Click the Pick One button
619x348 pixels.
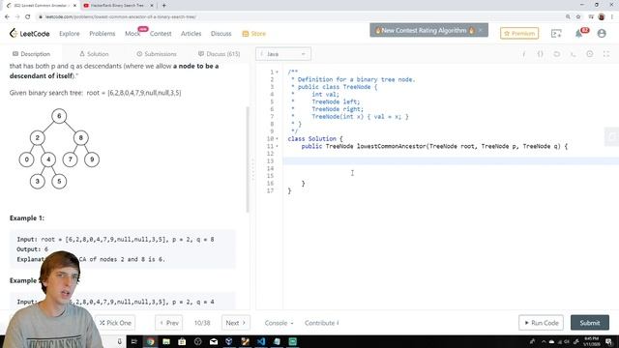click(115, 323)
